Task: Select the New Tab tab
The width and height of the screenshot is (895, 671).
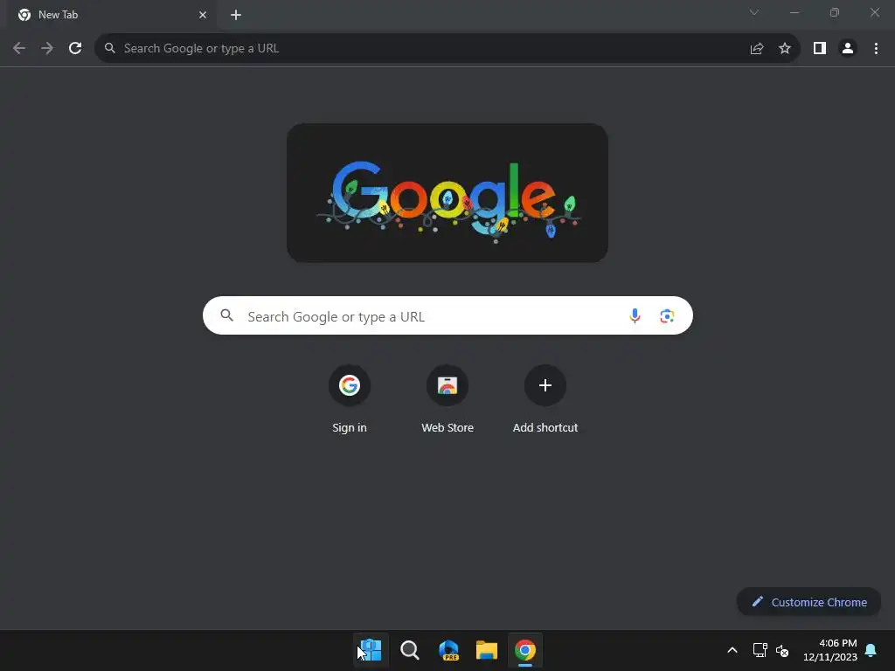Action: [111, 15]
